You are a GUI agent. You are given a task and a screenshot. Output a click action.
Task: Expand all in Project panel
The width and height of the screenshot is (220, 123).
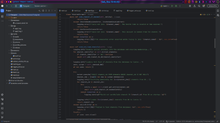click(x=46, y=11)
